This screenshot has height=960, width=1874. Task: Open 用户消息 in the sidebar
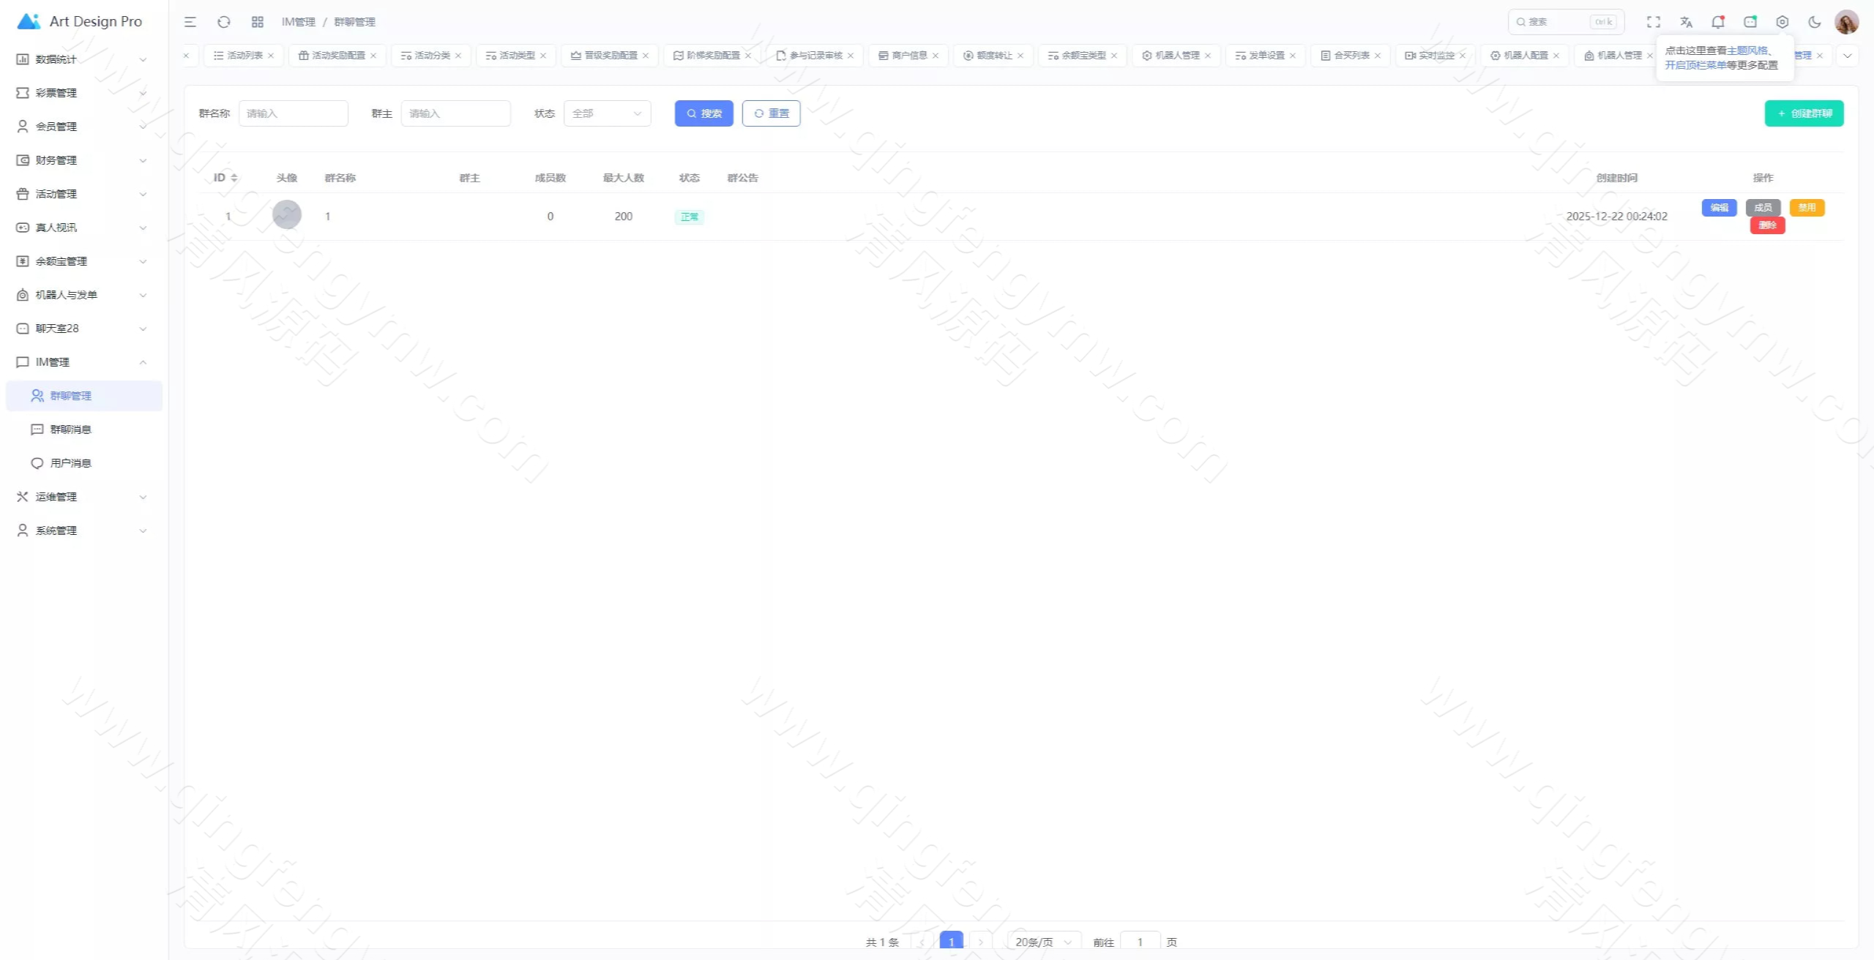pos(84,463)
